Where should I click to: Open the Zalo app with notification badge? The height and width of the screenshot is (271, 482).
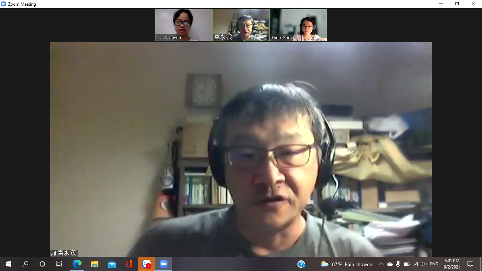146,264
